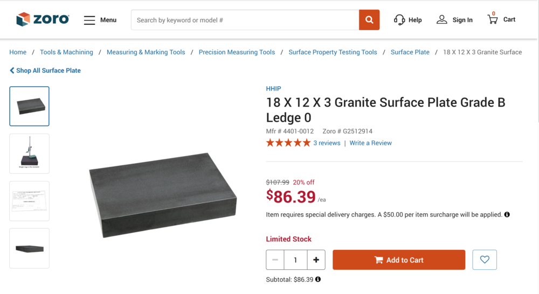This screenshot has width=539, height=294.
Task: Navigate to Precision Measuring Tools breadcrumb
Action: [237, 52]
